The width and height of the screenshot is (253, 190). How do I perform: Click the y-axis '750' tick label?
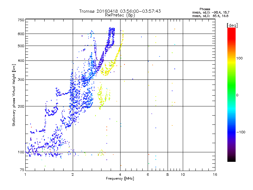click(x=21, y=20)
